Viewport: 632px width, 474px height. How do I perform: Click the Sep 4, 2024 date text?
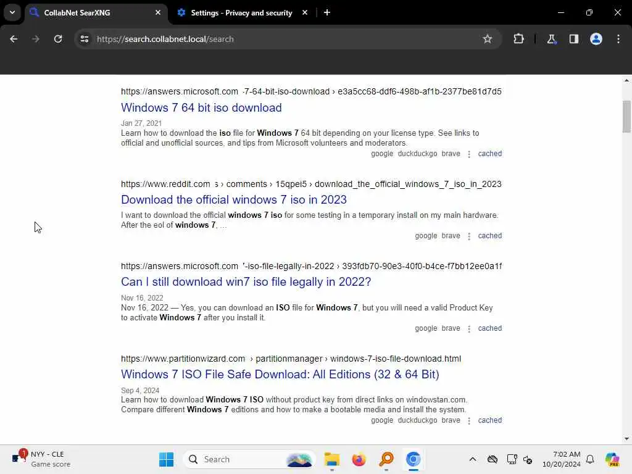click(140, 391)
